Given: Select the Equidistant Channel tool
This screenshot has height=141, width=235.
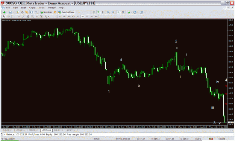Looking at the screenshot, I should [28, 16].
